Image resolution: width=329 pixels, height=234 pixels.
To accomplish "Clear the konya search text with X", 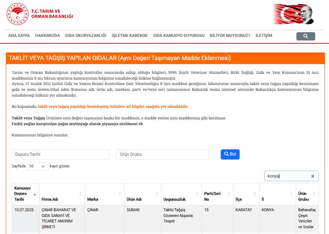I will [312, 176].
